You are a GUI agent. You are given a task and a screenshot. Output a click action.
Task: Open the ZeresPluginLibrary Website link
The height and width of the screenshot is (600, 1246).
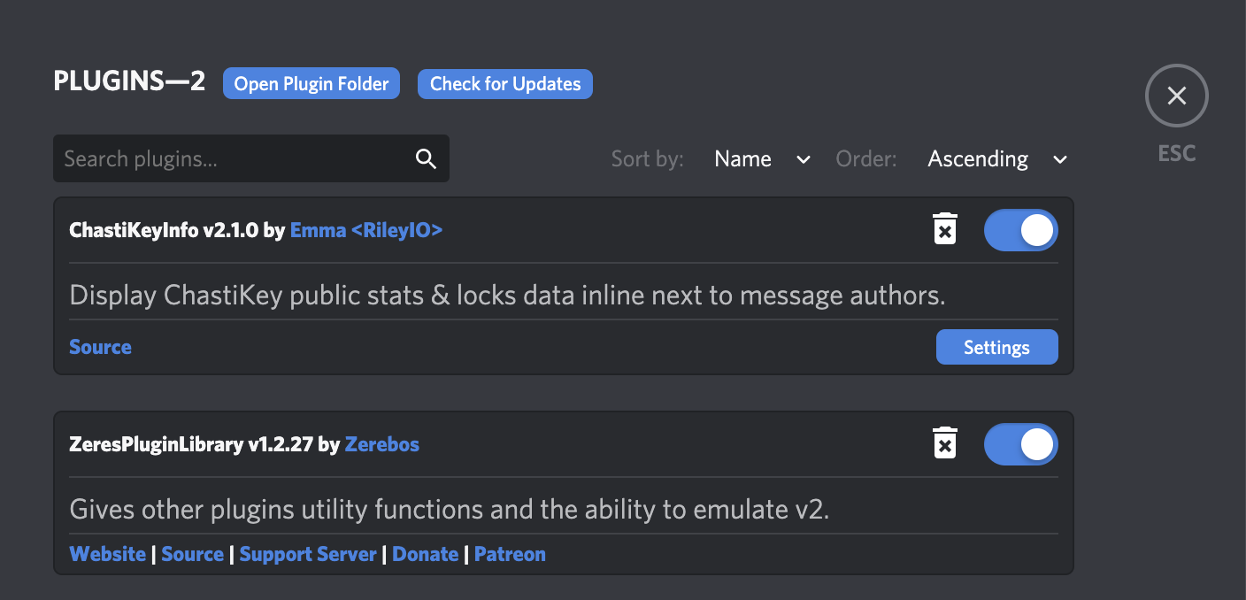click(107, 554)
